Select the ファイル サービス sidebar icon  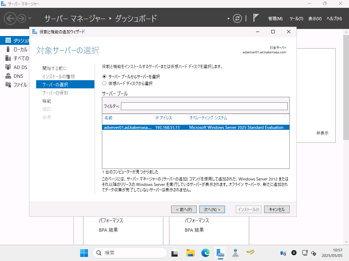click(8, 85)
